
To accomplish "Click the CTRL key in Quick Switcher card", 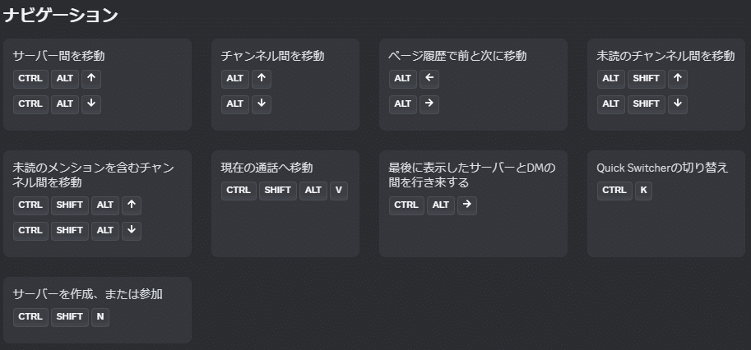I will 614,191.
